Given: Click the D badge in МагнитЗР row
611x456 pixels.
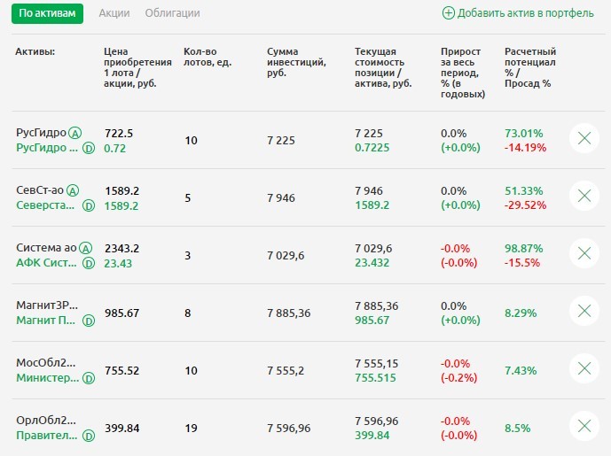Looking at the screenshot, I should pyautogui.click(x=89, y=321).
